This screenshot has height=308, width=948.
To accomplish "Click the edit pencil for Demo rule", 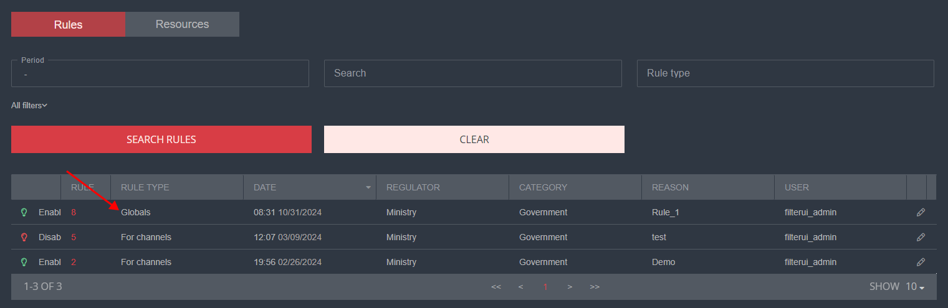I will click(921, 262).
